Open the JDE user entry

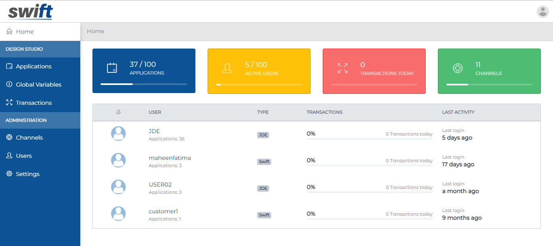click(x=154, y=131)
